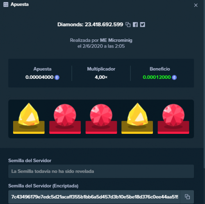
Task: Click the green Beneficio amount 0.00012000
Action: point(157,77)
